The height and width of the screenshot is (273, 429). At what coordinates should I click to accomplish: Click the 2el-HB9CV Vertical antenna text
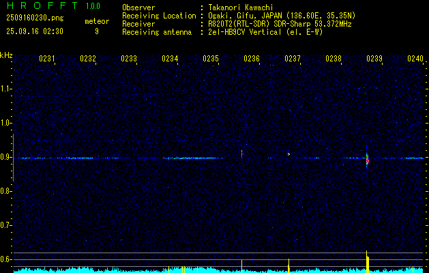[x=265, y=32]
